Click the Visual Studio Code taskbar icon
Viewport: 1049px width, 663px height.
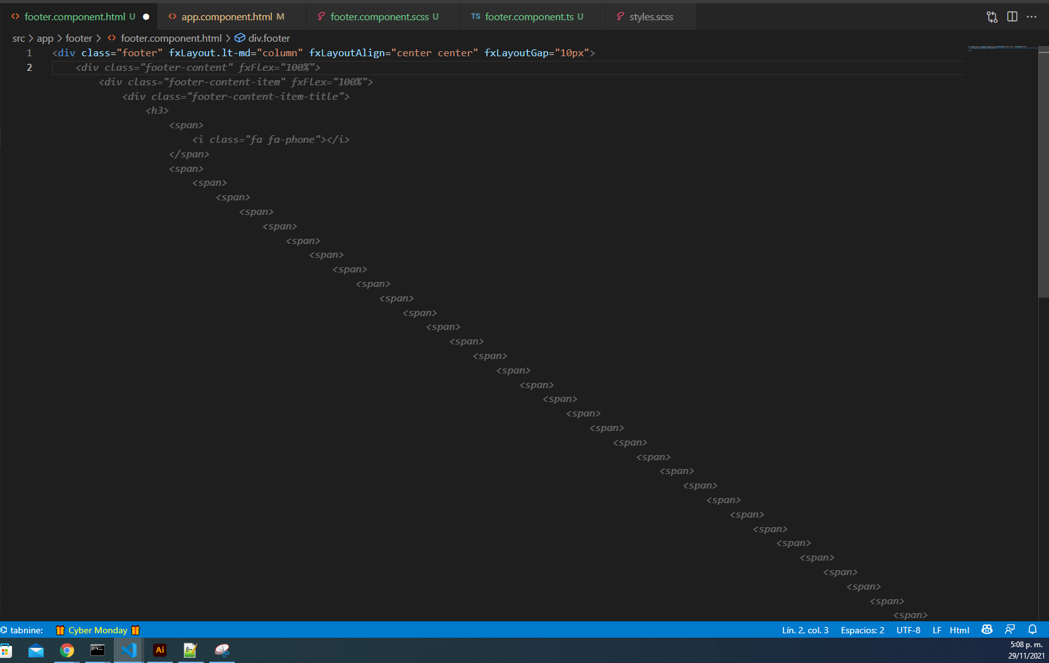(x=128, y=650)
